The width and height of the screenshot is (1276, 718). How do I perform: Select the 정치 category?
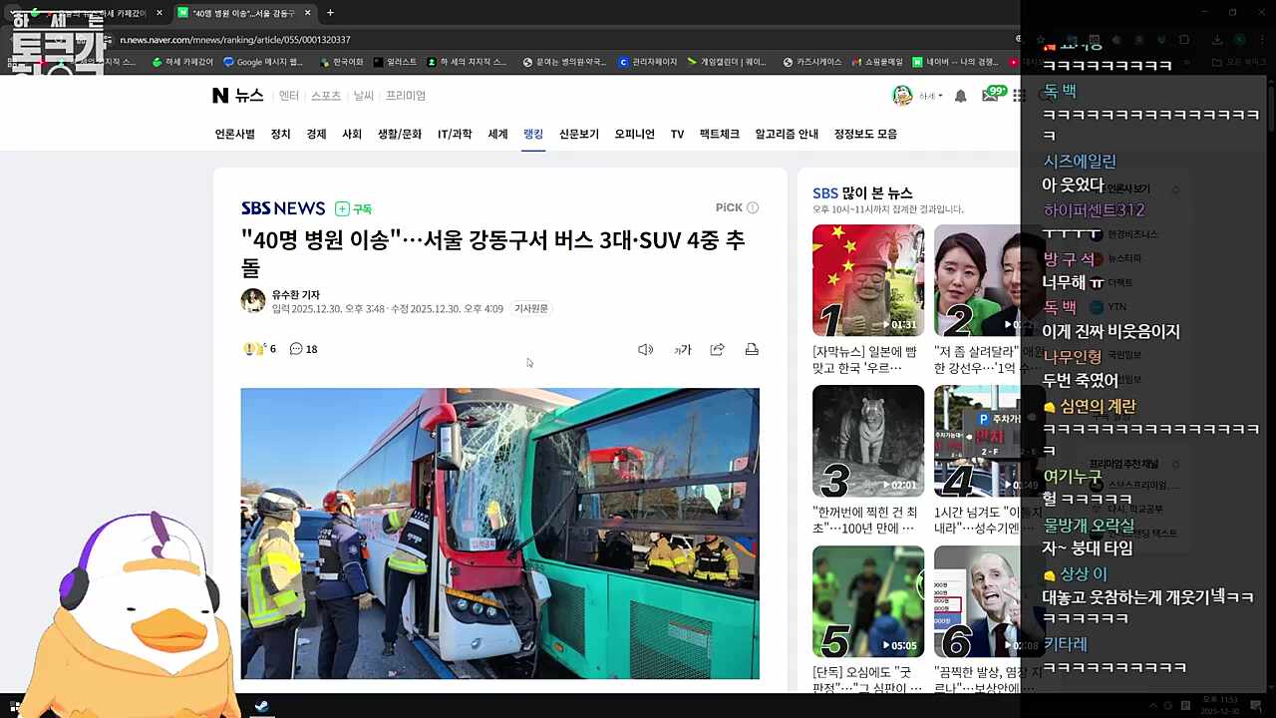click(281, 134)
